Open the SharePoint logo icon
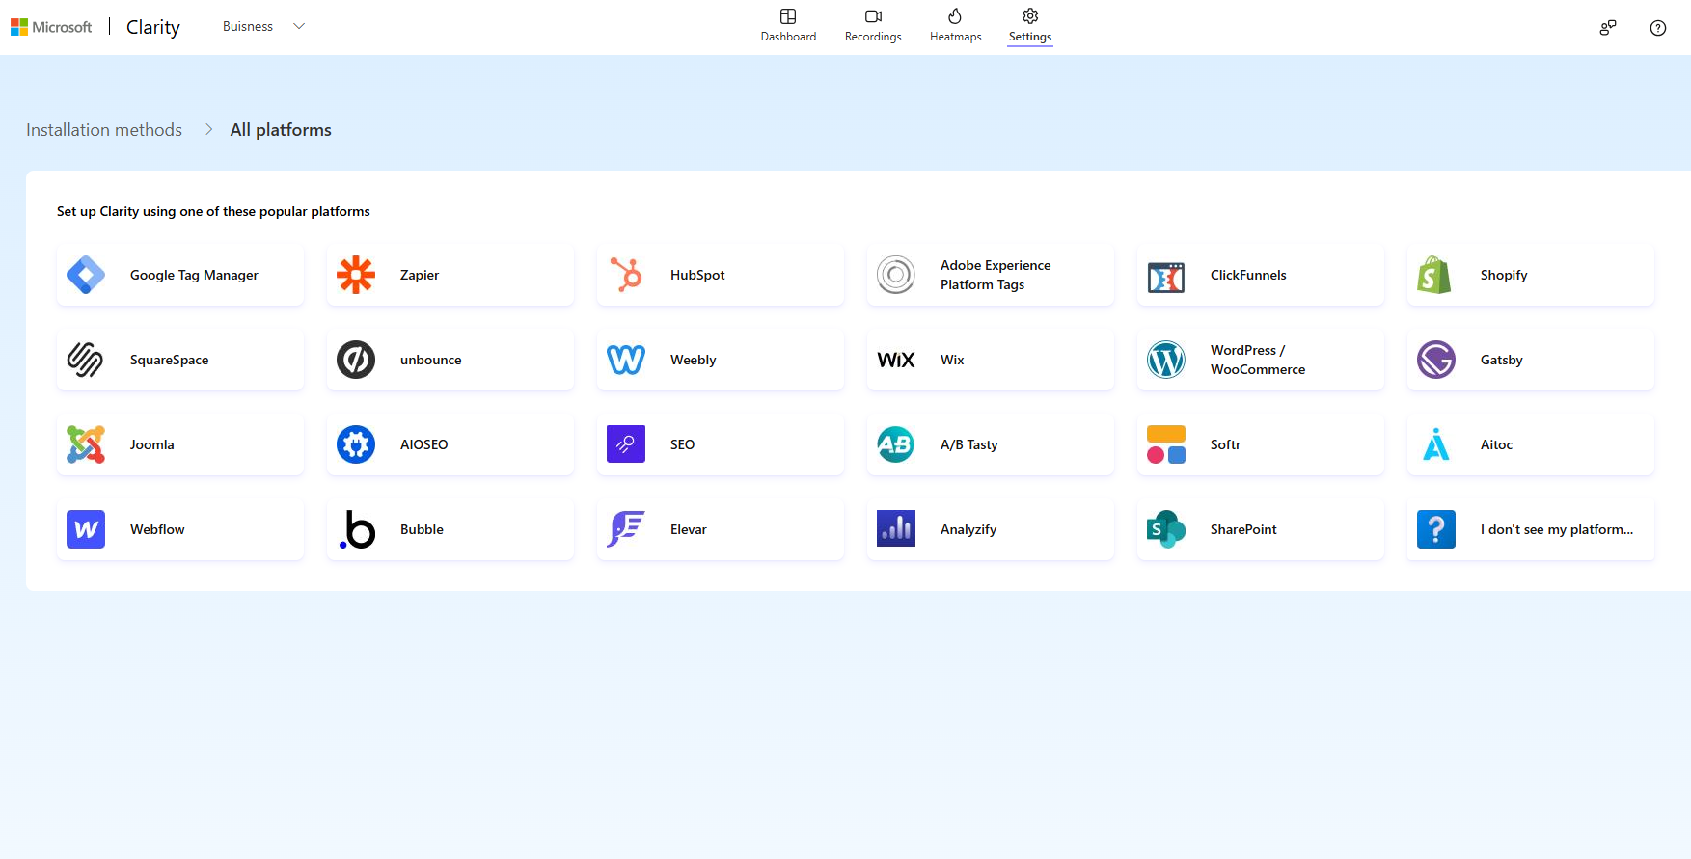1691x859 pixels. 1166,529
